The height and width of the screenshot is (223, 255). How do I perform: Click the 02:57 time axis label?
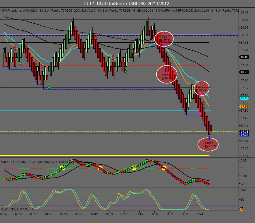[x=3, y=214]
